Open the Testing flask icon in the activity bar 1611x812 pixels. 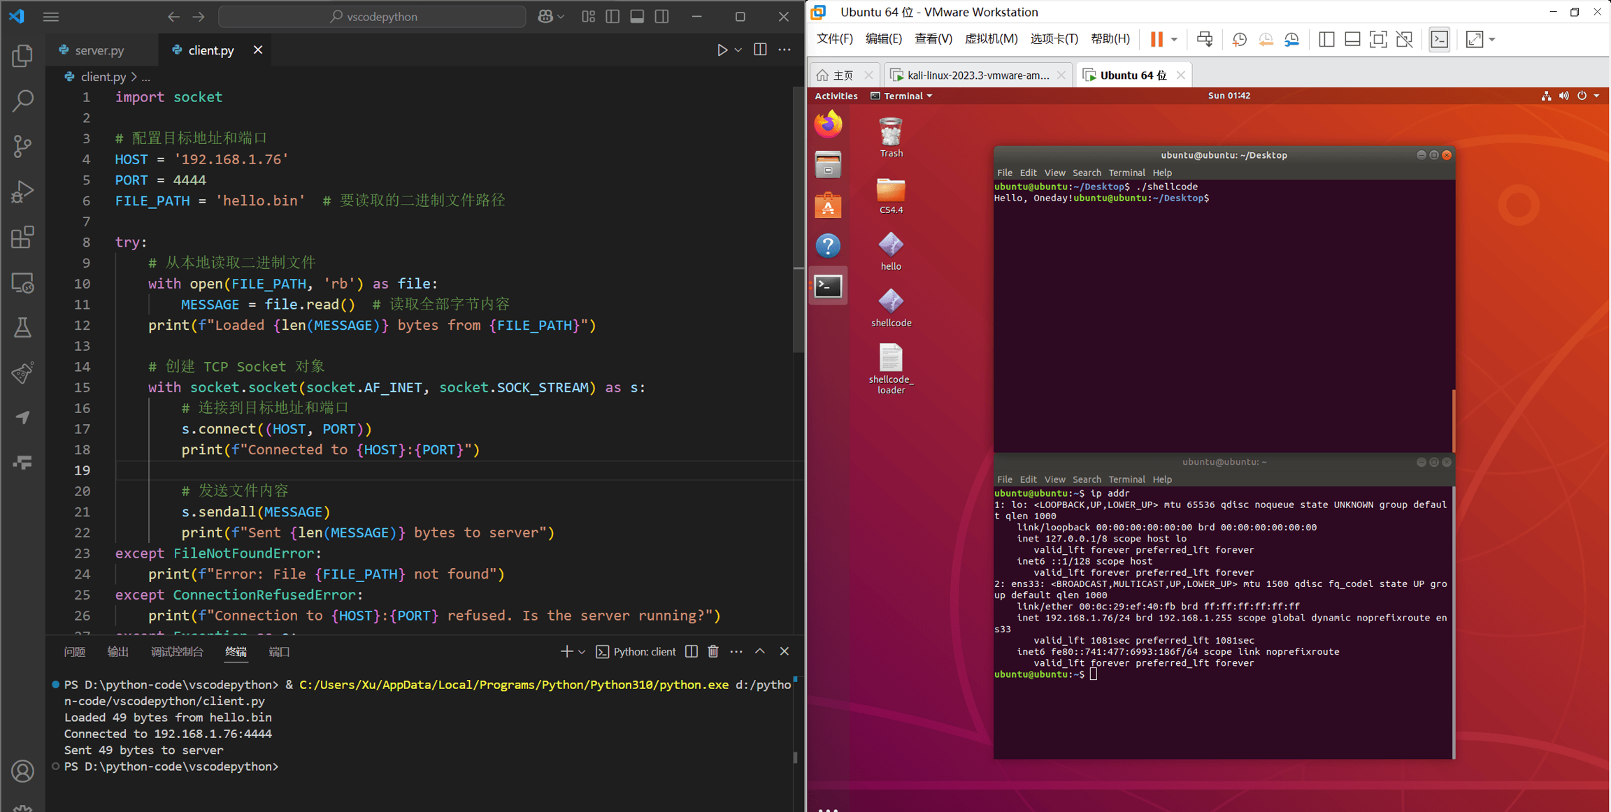[x=22, y=328]
